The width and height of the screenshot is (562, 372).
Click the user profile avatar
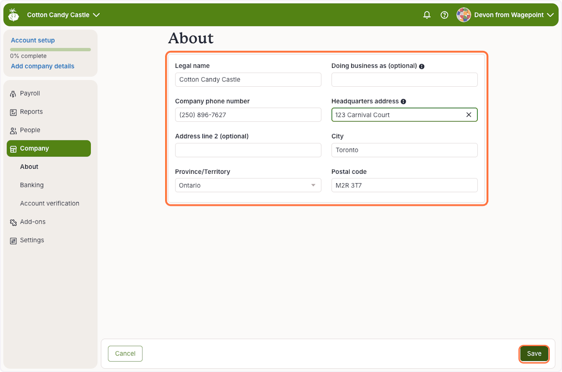pos(464,15)
